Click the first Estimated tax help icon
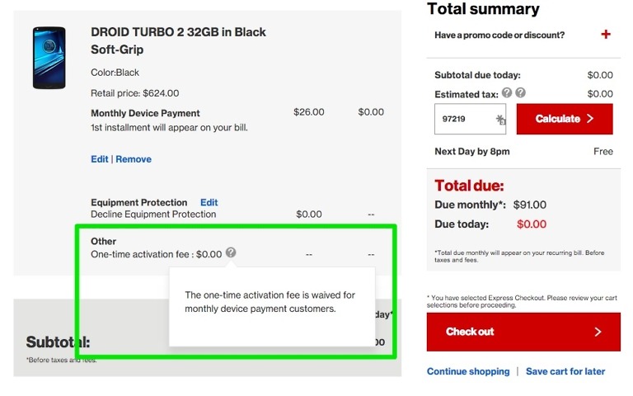 click(507, 93)
